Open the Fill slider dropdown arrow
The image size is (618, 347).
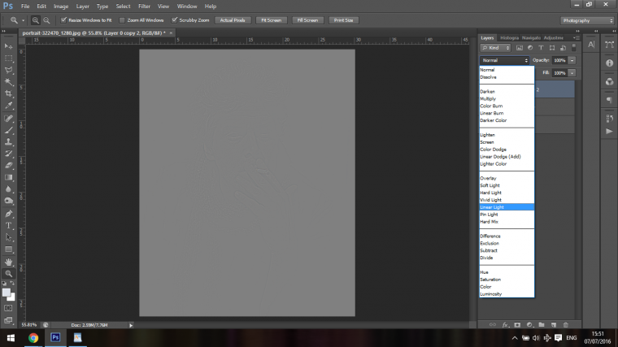coord(572,73)
